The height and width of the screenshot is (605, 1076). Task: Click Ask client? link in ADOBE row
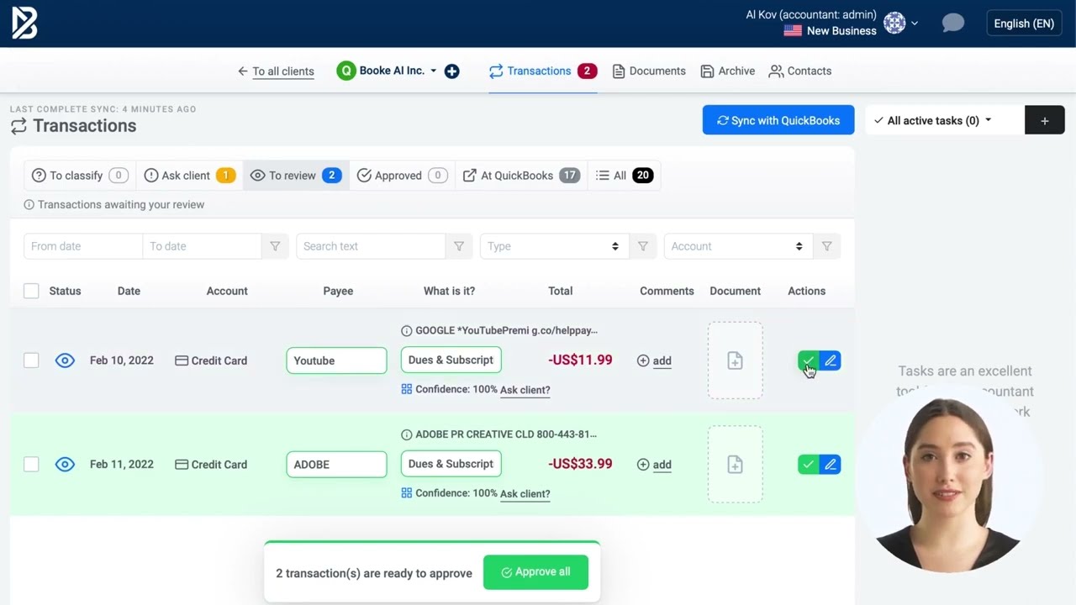pyautogui.click(x=525, y=494)
